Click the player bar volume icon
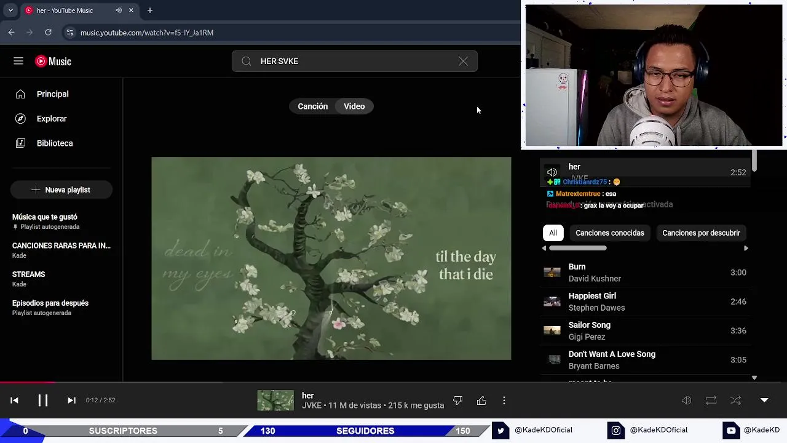The image size is (787, 443). click(686, 401)
